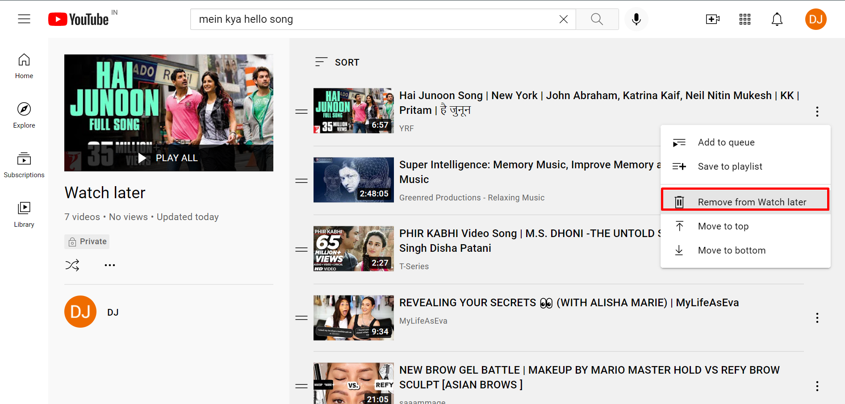Screen dimensions: 845x404
Task: Click the Watch later playlist heading
Action: (x=105, y=193)
